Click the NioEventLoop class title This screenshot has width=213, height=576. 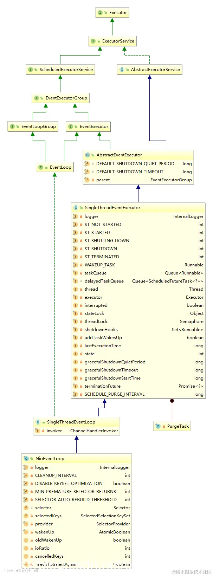[50, 459]
